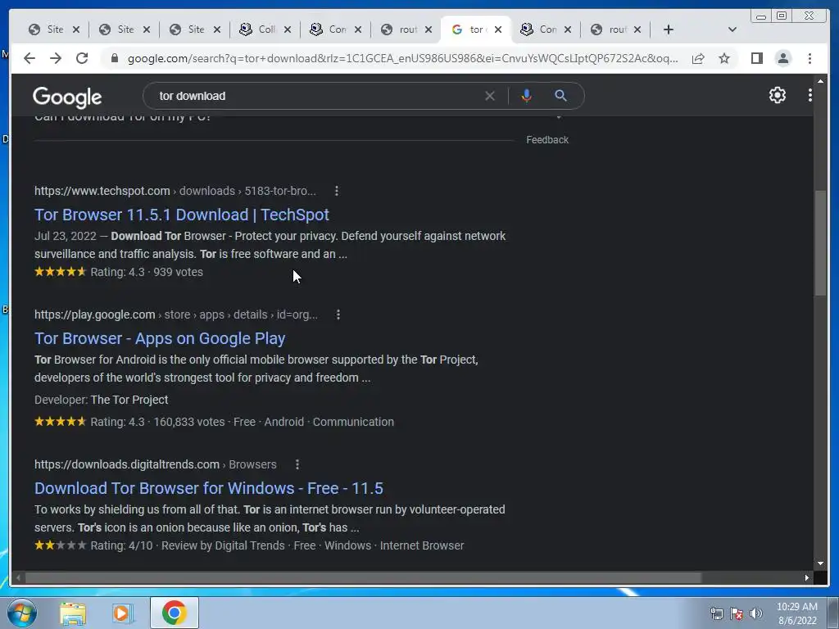Open volume control in system tray

756,613
